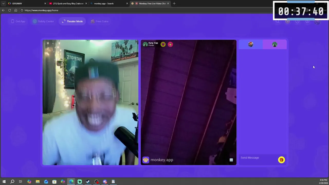Open the Safety Center
This screenshot has width=329, height=185.
pos(43,21)
